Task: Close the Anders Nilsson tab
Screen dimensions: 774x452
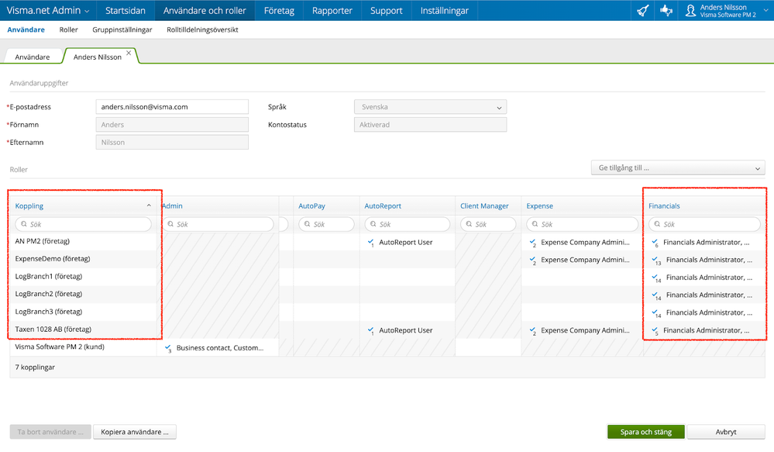Action: pos(129,53)
